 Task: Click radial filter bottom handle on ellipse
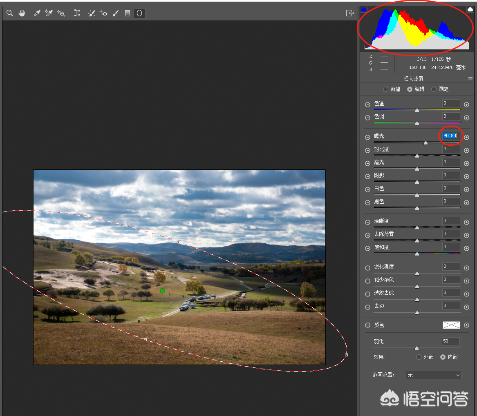(146, 340)
